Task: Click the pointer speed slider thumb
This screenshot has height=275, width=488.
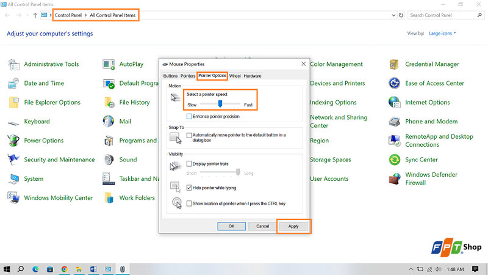Action: point(220,103)
